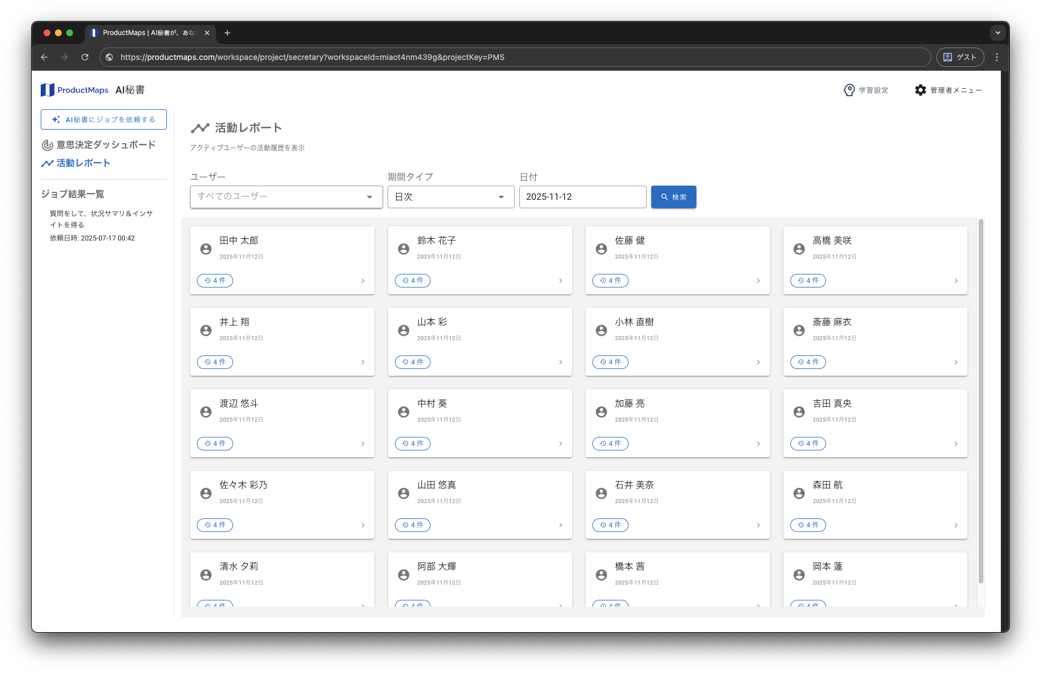
Task: Click the 日付 field showing 2025-11-12
Action: pos(583,196)
